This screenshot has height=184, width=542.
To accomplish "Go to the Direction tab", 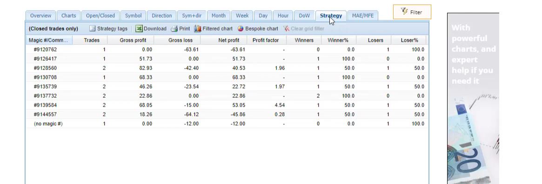I will tap(161, 15).
